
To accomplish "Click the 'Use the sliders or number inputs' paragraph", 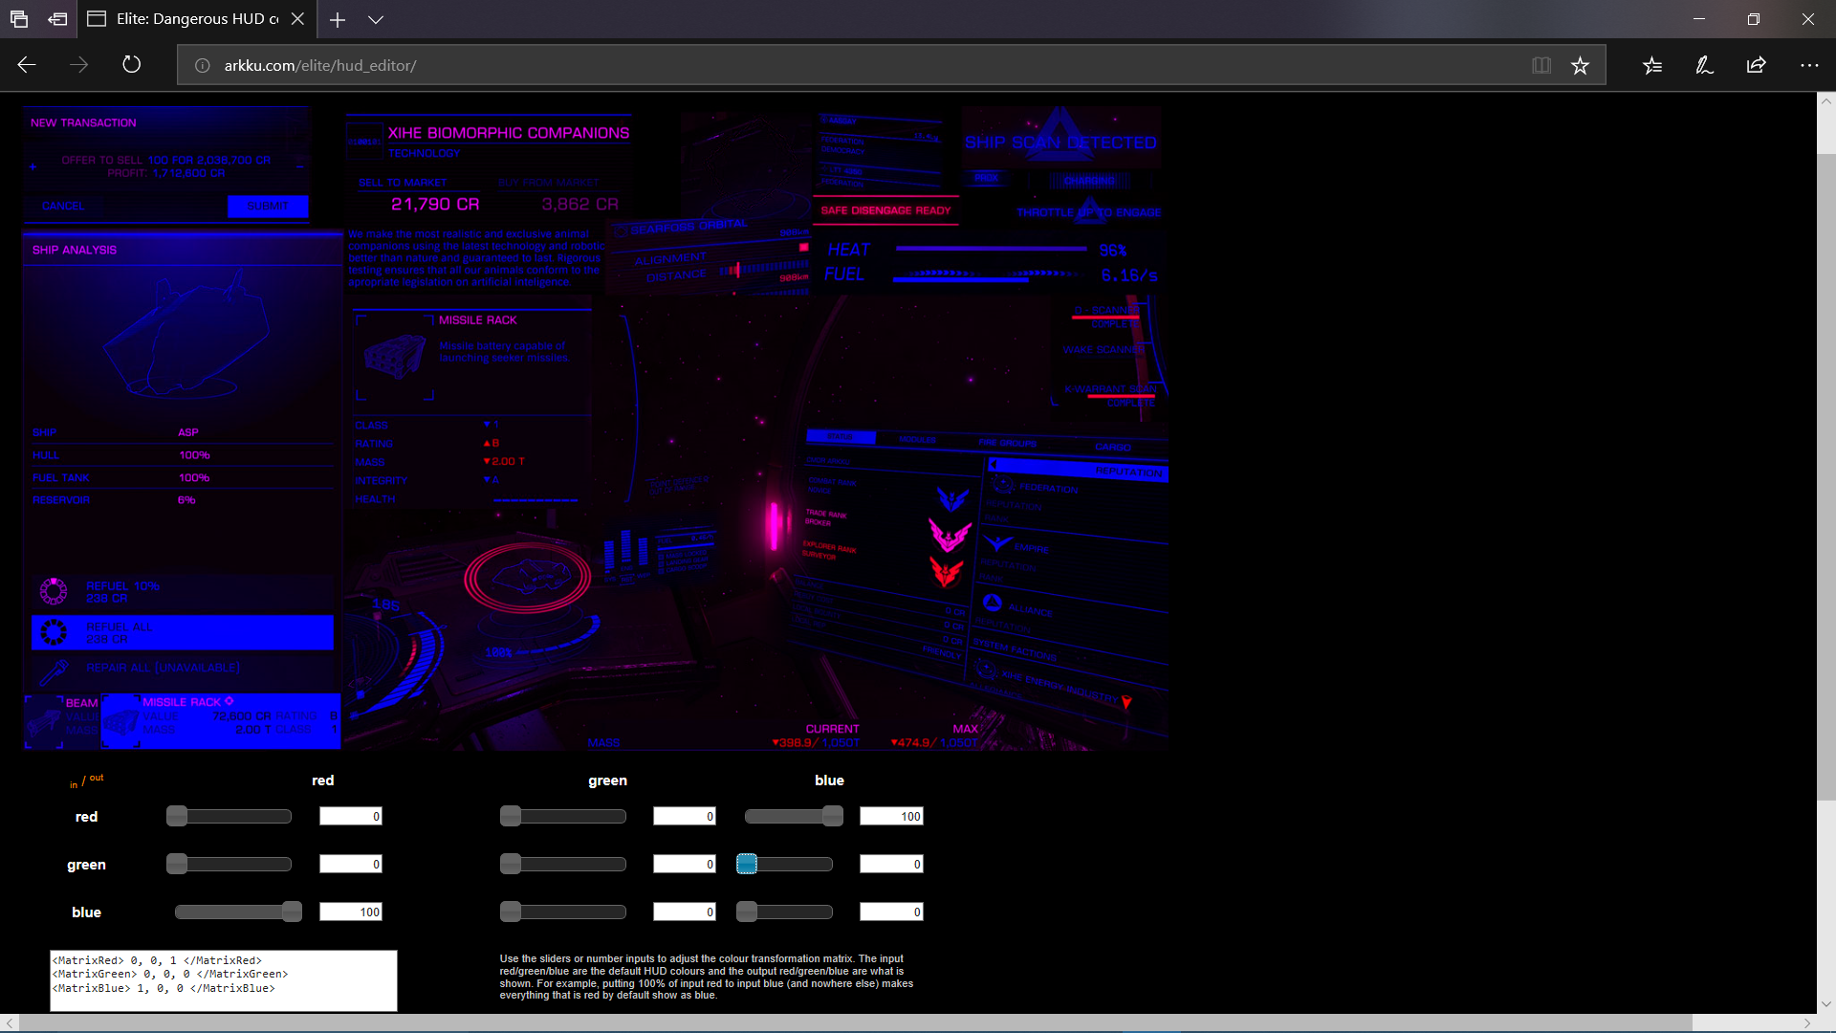I will point(707,977).
